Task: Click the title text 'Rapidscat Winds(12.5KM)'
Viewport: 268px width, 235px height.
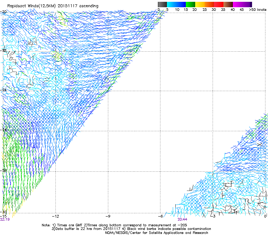Action: [x=32, y=6]
